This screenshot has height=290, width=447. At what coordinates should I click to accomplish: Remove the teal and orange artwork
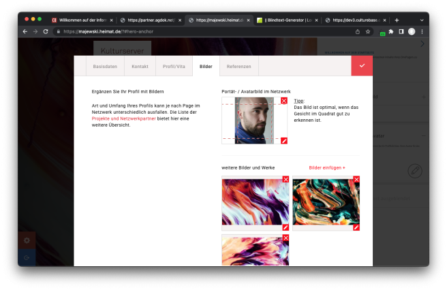tap(356, 180)
